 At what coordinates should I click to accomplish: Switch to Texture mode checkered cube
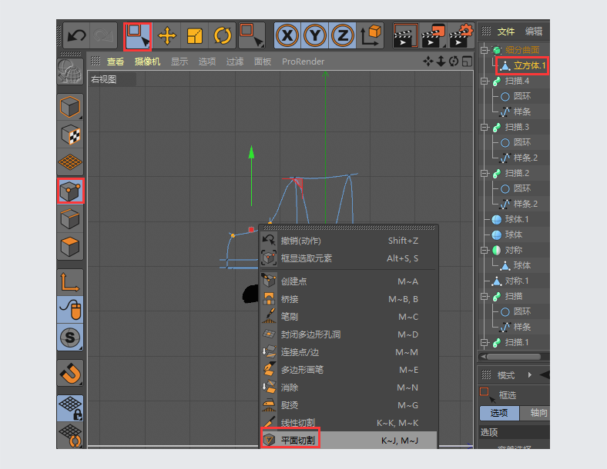(70, 135)
